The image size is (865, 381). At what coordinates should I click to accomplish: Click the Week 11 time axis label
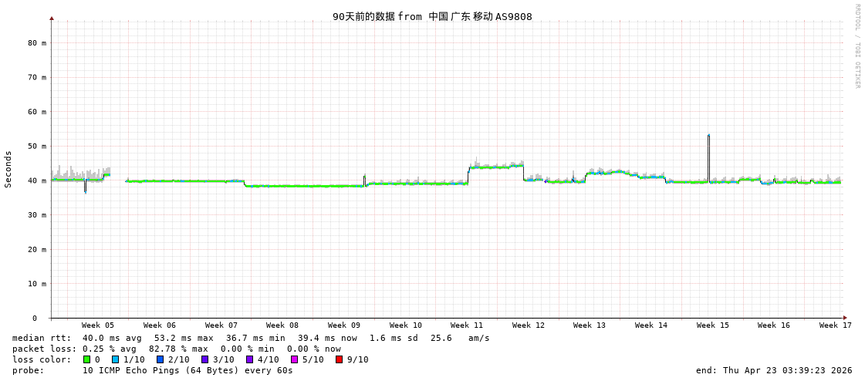pos(467,325)
